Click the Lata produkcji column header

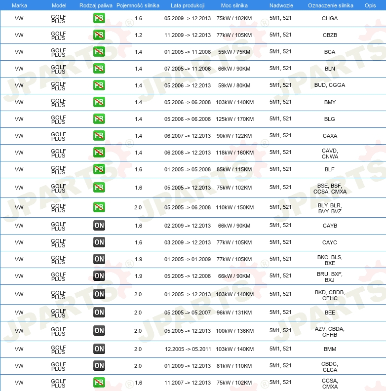click(x=188, y=5)
